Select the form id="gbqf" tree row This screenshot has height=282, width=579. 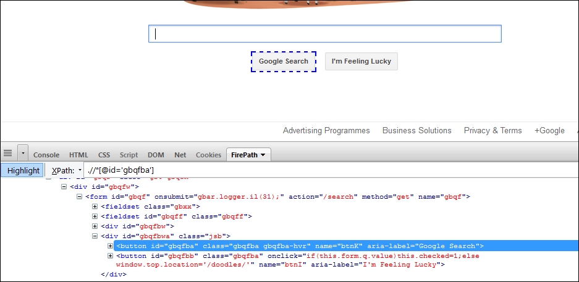(277, 197)
